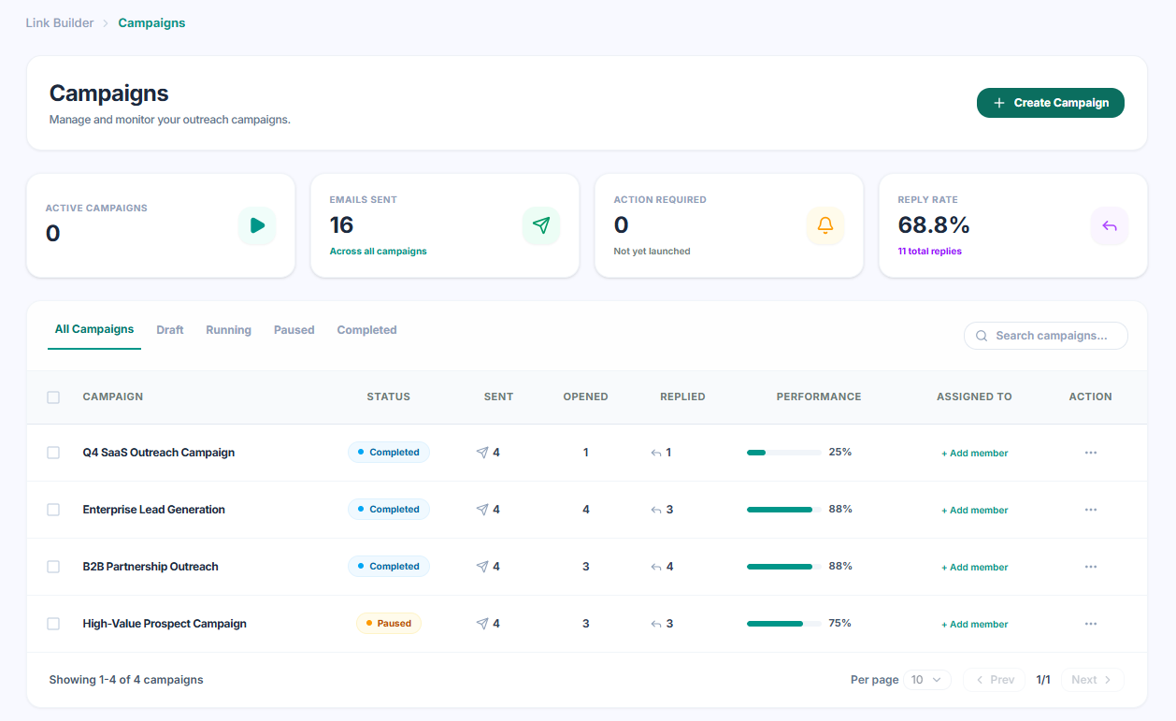Select the Enterprise Lead Generation checkbox
The image size is (1176, 721).
pos(53,510)
